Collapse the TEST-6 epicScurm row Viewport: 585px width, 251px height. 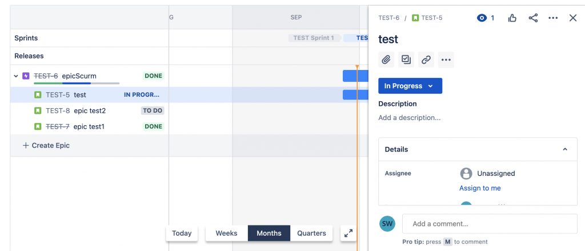tap(16, 76)
